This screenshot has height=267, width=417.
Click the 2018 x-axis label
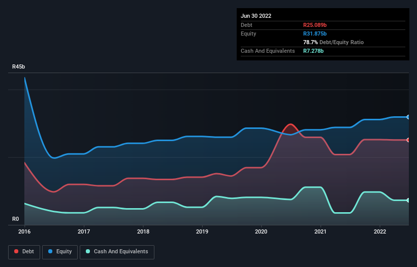pos(143,231)
